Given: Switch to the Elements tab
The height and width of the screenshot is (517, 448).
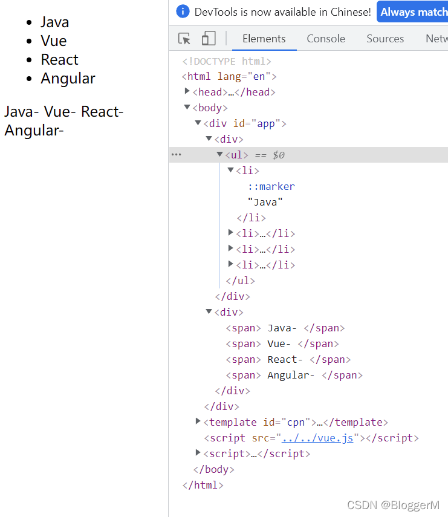Looking at the screenshot, I should click(x=264, y=39).
